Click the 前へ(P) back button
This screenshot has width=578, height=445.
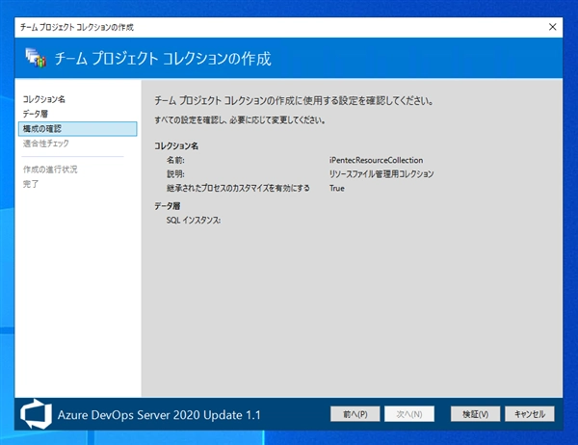coord(355,414)
